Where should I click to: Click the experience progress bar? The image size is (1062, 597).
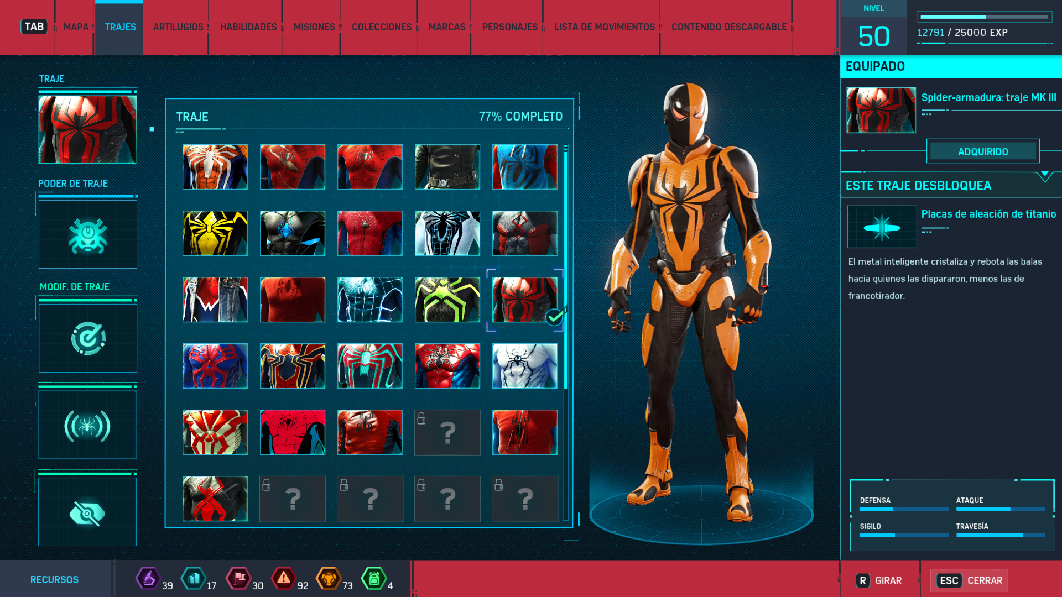point(984,17)
